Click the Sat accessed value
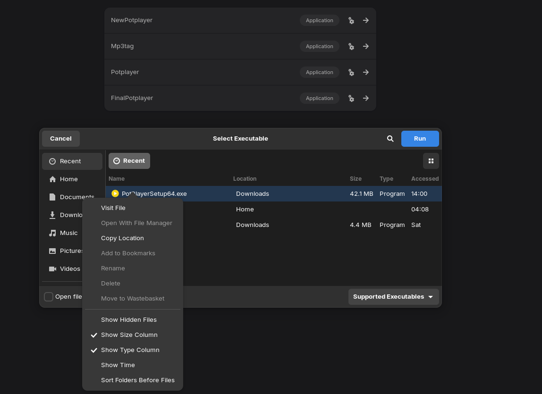 point(416,225)
